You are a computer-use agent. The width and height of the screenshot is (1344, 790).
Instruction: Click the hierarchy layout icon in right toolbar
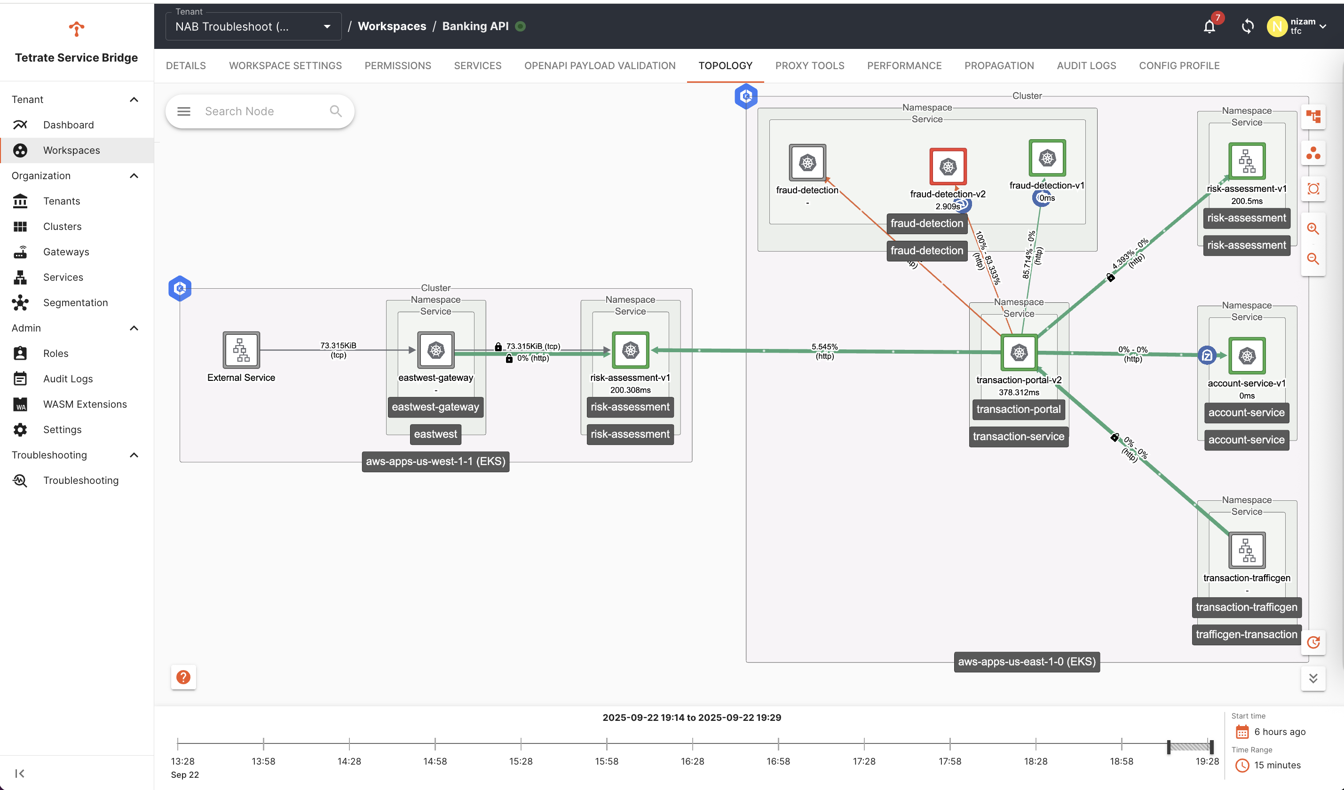point(1313,116)
